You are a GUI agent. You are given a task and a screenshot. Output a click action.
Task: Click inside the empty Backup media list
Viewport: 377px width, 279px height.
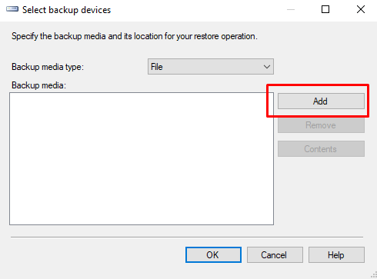coord(142,158)
